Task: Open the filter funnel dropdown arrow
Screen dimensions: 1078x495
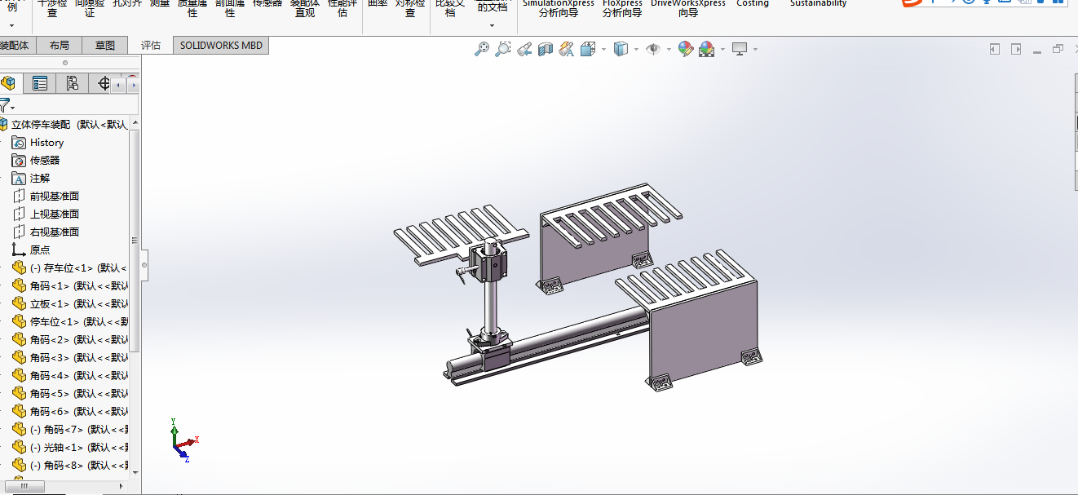Action: (x=13, y=108)
